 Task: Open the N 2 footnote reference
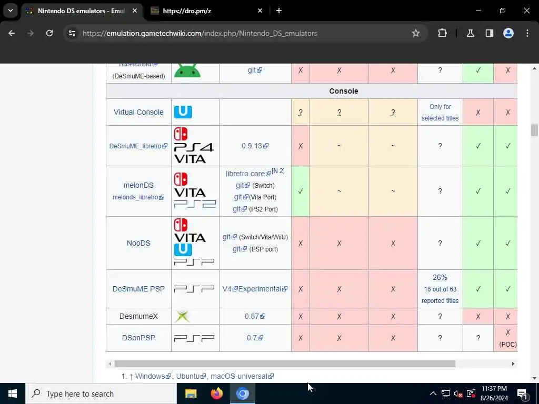pyautogui.click(x=278, y=171)
